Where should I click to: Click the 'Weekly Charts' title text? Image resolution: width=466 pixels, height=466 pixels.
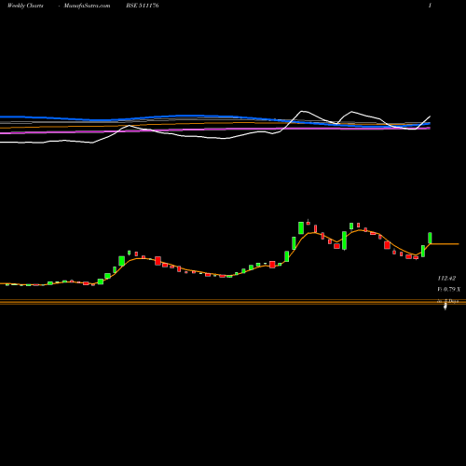pos(25,6)
